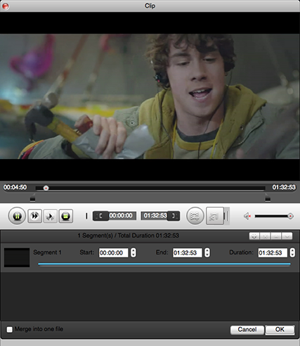This screenshot has height=346, width=300.
Task: Click the Start time stepper arrows
Action: click(133, 252)
